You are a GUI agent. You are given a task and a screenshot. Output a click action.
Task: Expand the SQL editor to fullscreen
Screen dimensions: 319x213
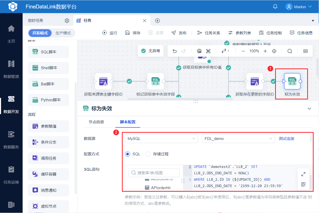point(303,174)
